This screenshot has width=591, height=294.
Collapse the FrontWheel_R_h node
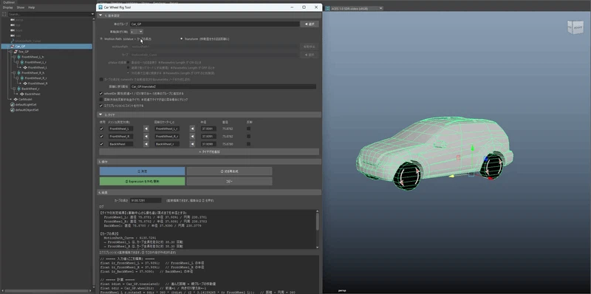pos(15,72)
